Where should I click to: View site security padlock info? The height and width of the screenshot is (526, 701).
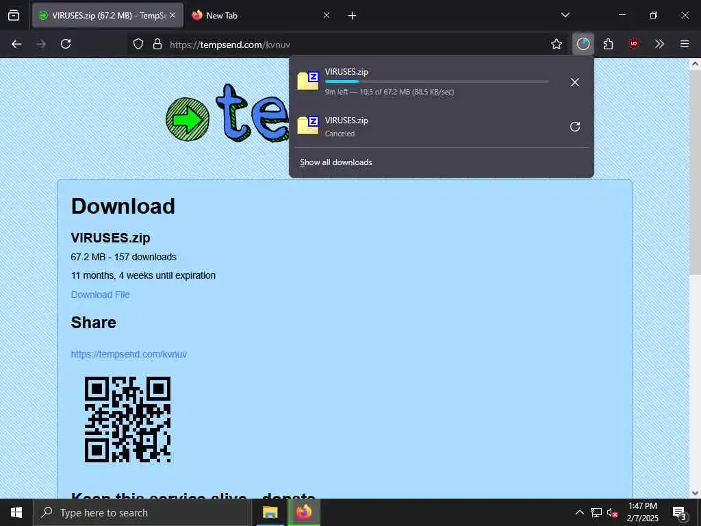(x=157, y=45)
